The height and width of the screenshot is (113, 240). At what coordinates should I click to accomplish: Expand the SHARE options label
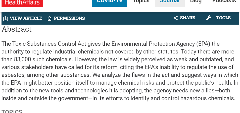(x=187, y=18)
